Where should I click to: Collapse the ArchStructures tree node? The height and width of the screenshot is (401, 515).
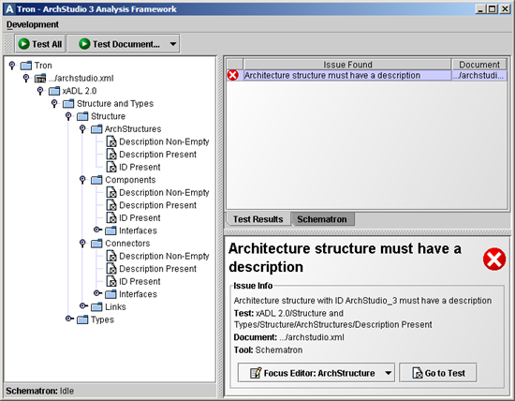(x=82, y=129)
